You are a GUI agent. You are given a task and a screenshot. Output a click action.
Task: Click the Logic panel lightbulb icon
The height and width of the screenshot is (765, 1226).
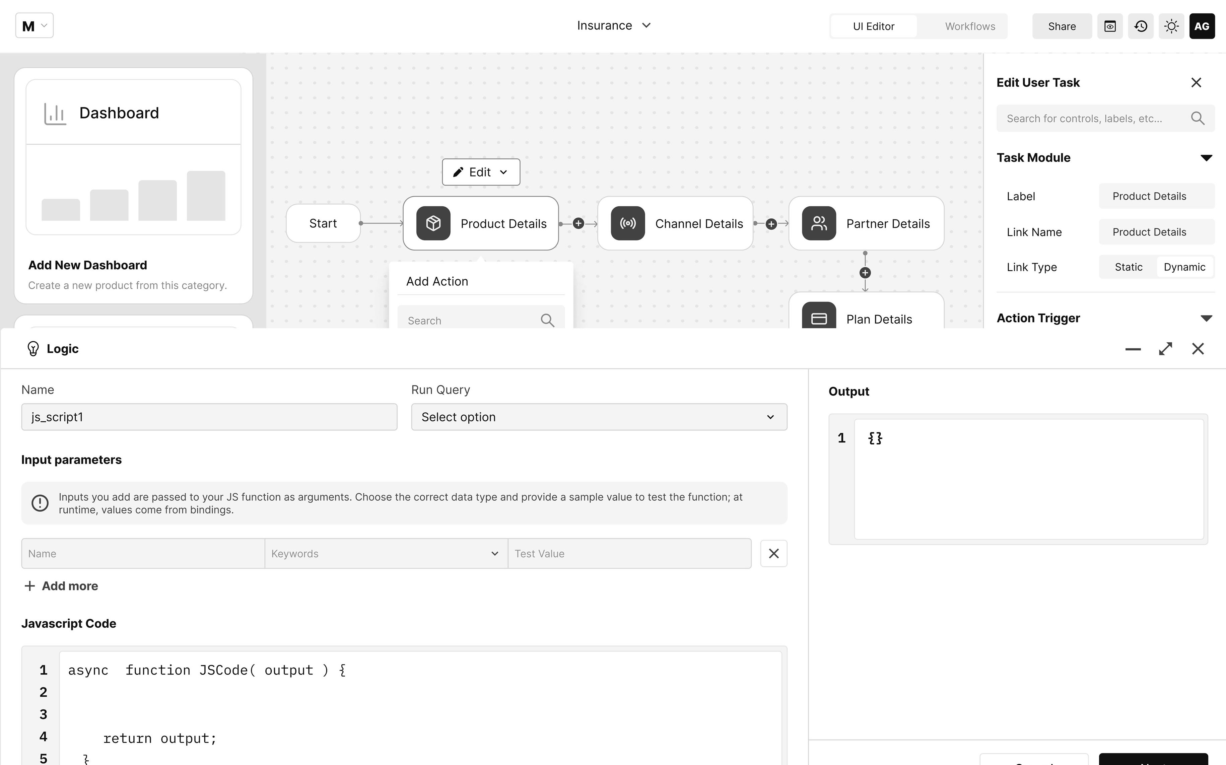(32, 348)
